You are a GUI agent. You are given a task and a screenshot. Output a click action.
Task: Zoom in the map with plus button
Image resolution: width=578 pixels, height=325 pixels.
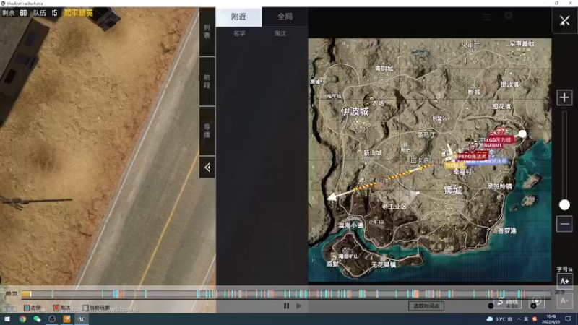[x=564, y=97]
